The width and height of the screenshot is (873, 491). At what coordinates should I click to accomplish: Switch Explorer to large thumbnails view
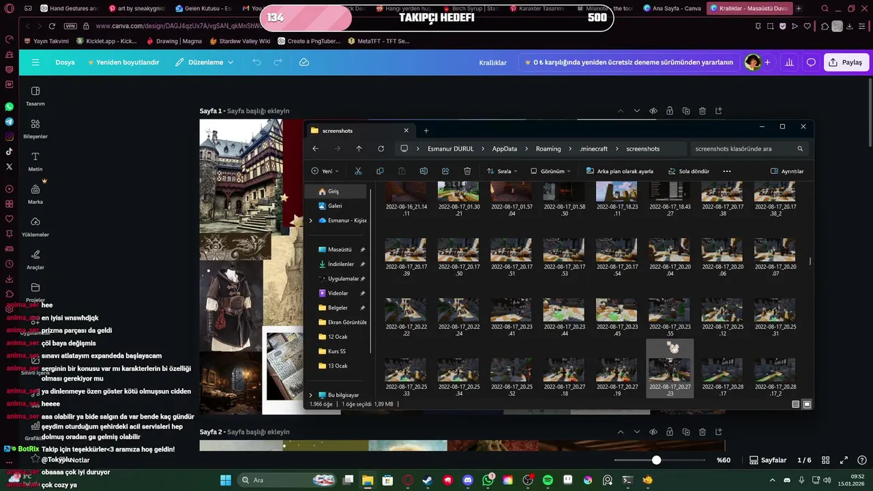pos(807,404)
